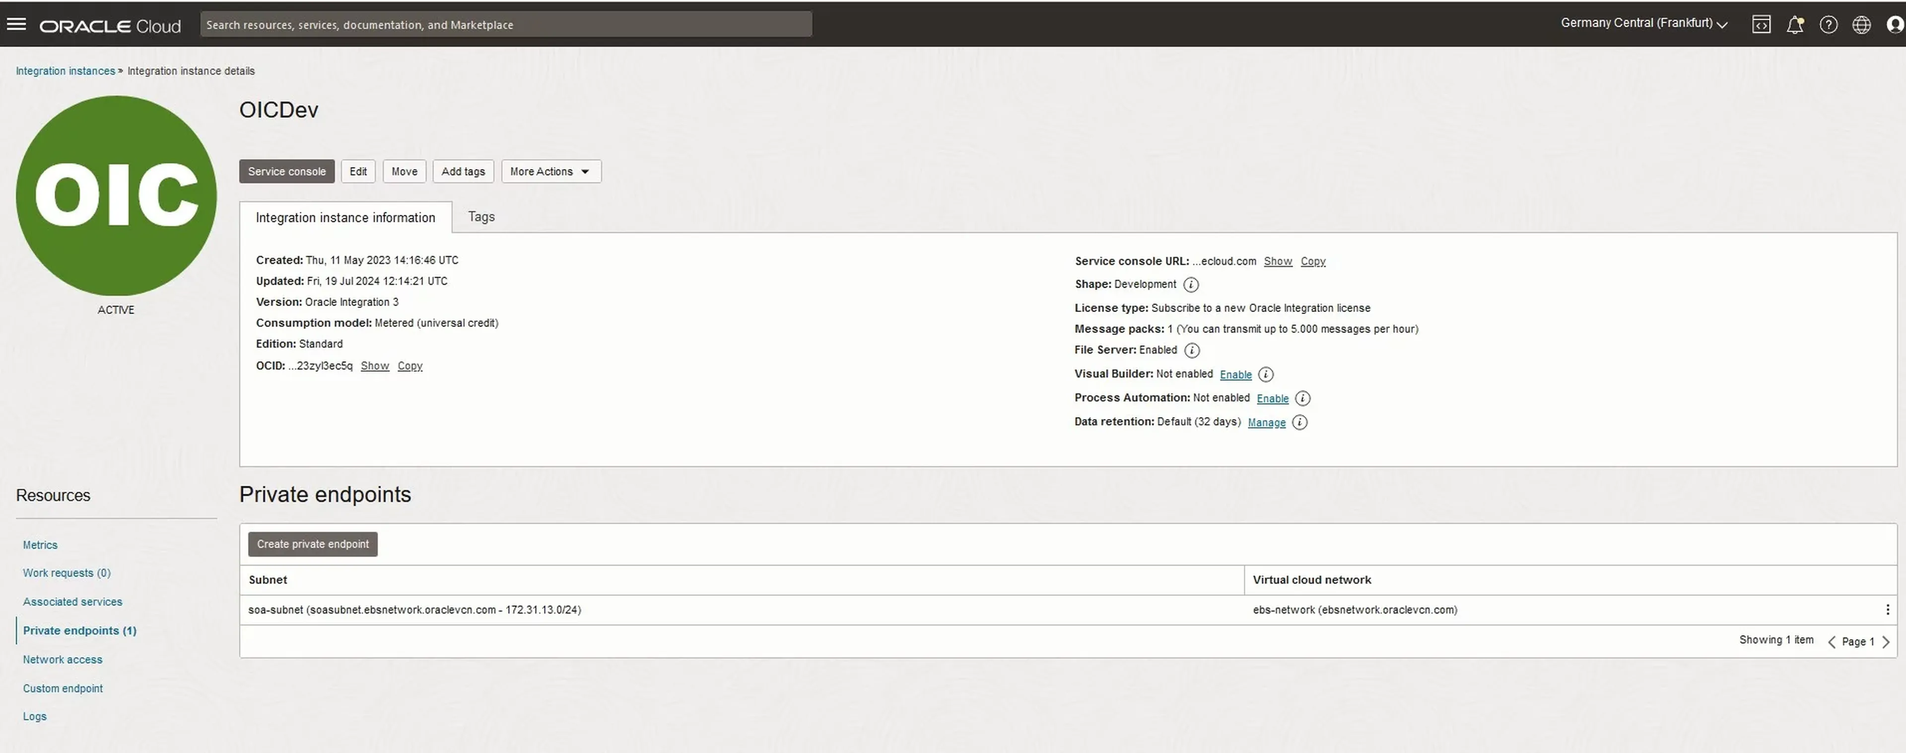Screen dimensions: 1906x753
Task: Click the soa-subnet subnet cell
Action: coord(414,610)
